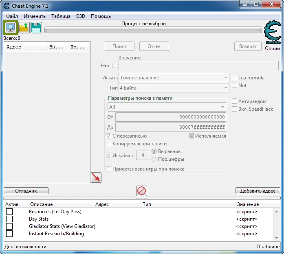Open Опции settings

(x=272, y=48)
